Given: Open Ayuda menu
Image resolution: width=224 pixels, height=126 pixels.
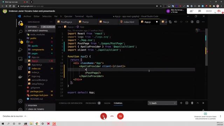Looking at the screenshot, I should coord(90,16).
